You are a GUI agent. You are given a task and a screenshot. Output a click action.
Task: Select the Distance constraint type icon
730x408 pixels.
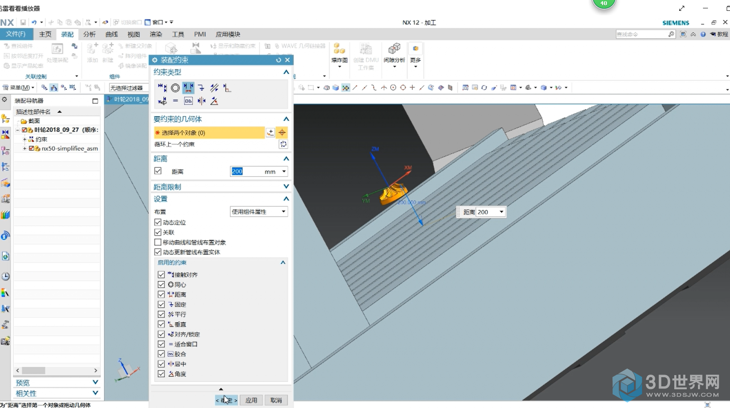click(x=188, y=88)
